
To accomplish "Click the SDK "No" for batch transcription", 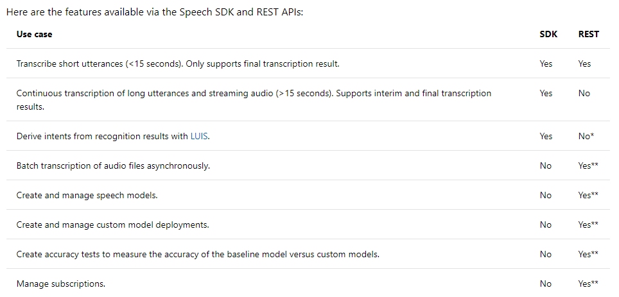I will coord(545,165).
